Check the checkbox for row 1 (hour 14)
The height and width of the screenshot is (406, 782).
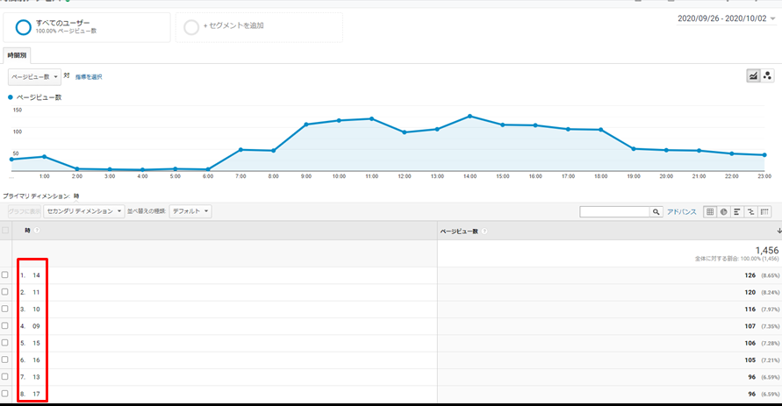[x=5, y=275]
